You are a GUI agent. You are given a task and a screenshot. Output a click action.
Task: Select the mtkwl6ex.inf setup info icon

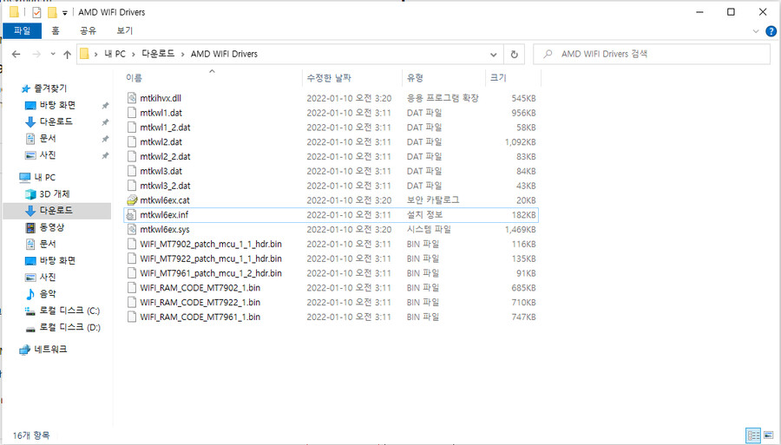click(x=132, y=215)
